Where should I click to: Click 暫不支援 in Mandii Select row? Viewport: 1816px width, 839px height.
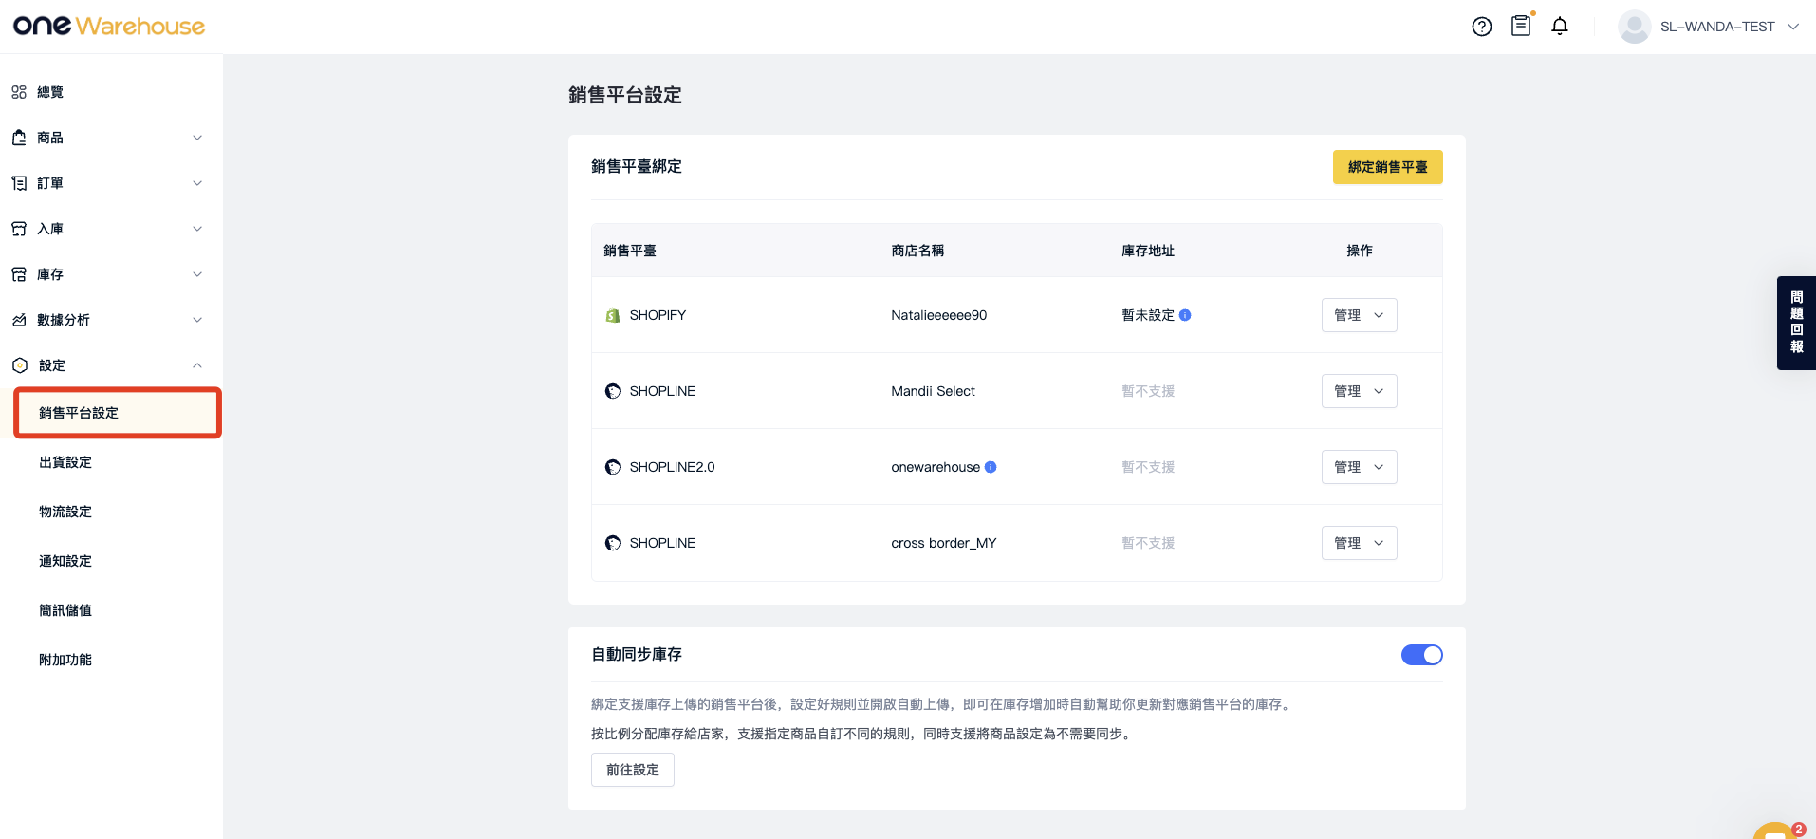click(1148, 391)
